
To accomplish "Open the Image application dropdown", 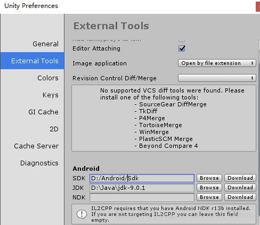I will point(217,63).
